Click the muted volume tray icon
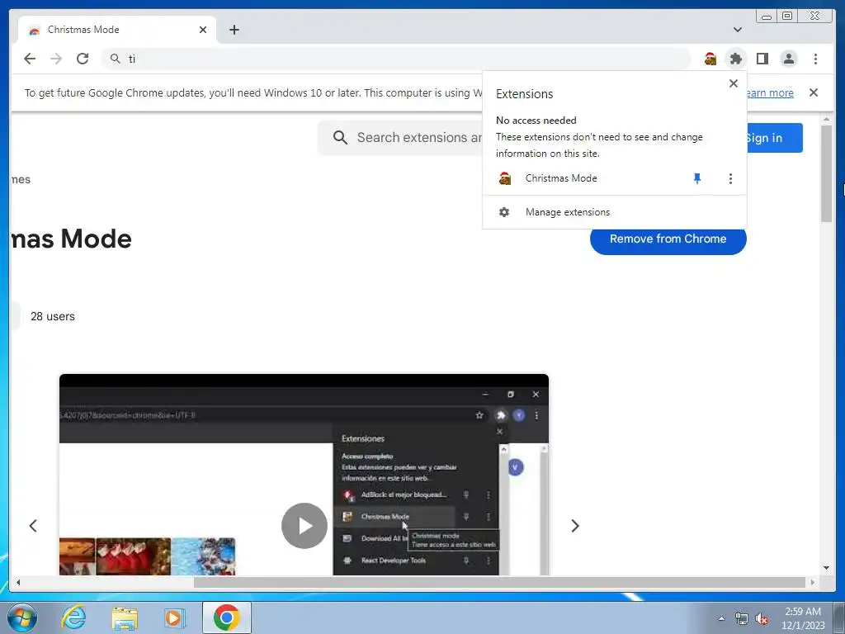 (x=762, y=619)
